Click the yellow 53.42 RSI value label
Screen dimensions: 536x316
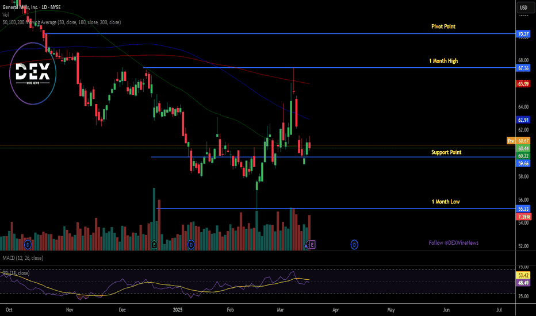coord(523,275)
